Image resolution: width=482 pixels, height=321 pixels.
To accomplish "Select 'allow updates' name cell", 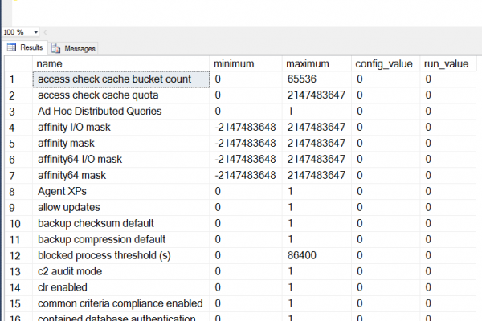I will tap(121, 207).
